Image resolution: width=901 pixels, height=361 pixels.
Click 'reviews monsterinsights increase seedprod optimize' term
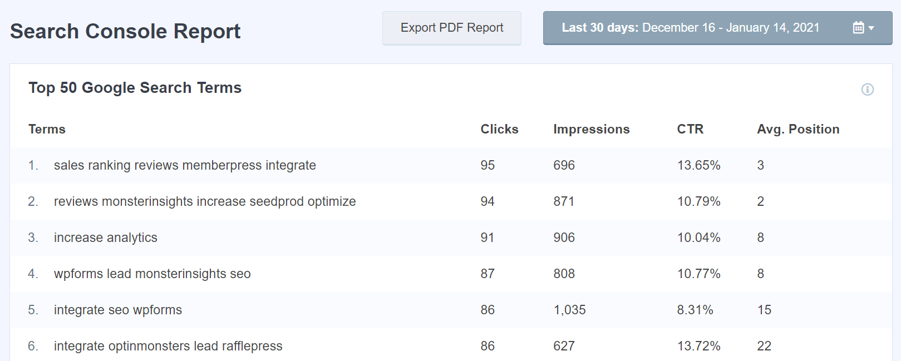(x=204, y=201)
